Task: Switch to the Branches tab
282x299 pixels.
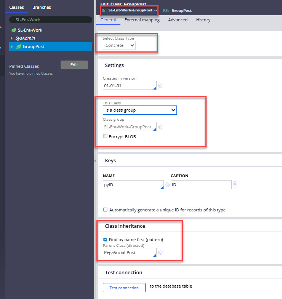Action: point(42,7)
